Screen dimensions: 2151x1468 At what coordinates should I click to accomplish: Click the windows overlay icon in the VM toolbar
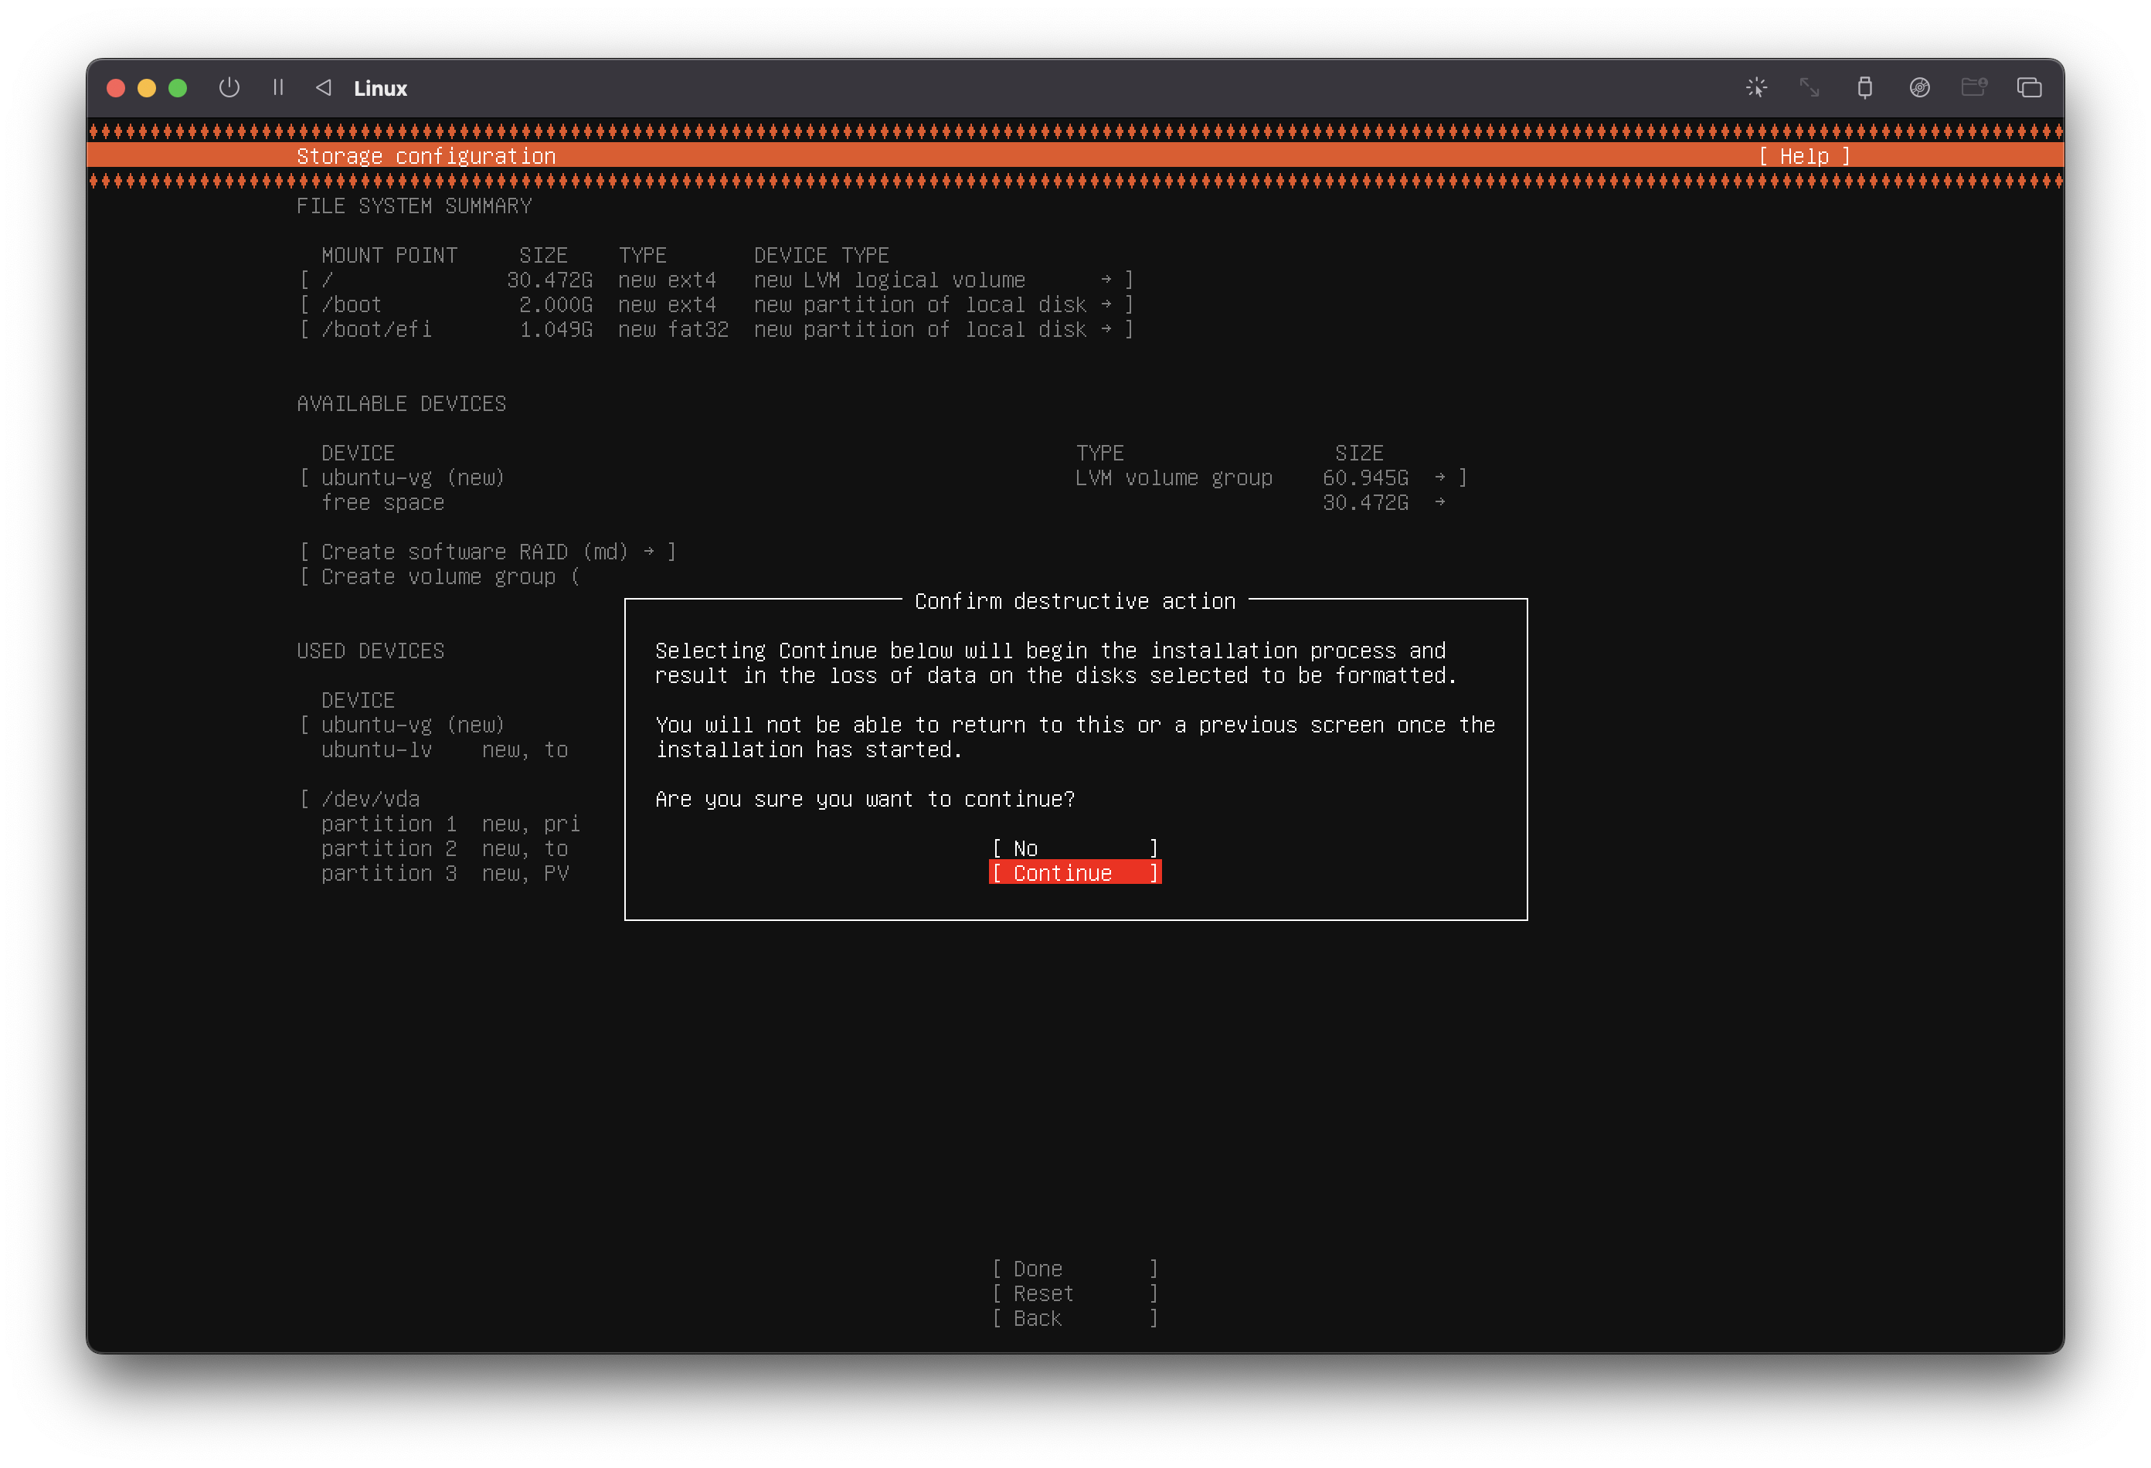point(2029,88)
